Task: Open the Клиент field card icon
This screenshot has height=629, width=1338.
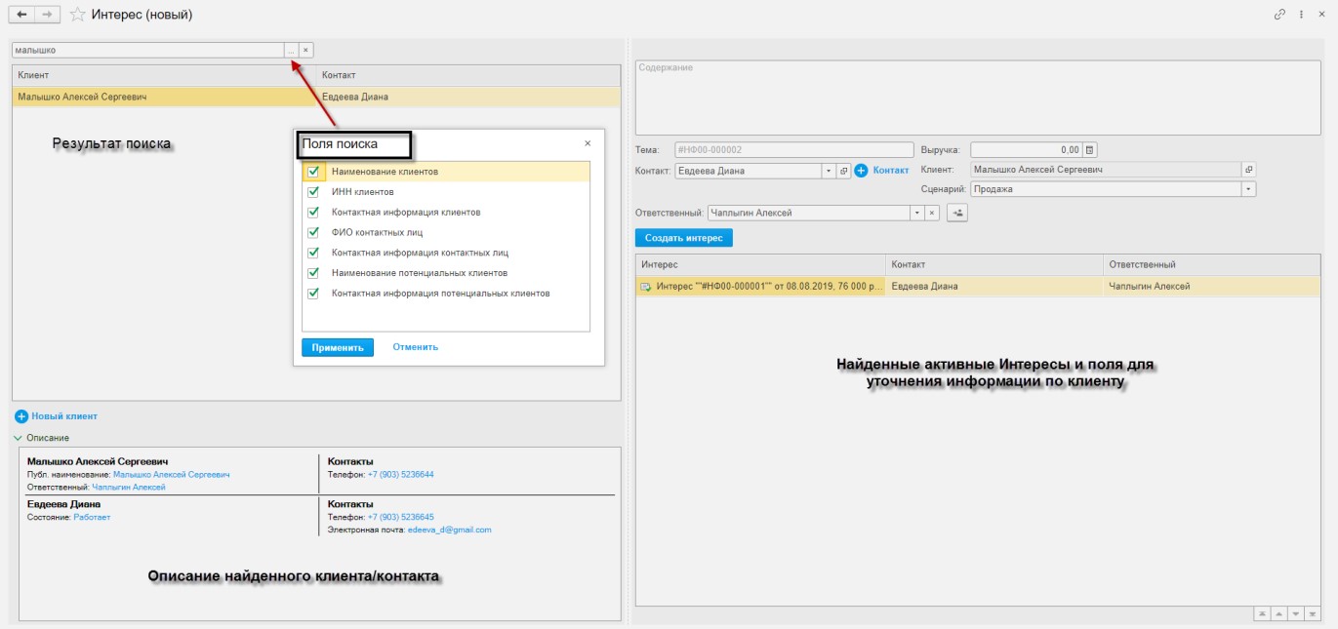Action: [1248, 170]
